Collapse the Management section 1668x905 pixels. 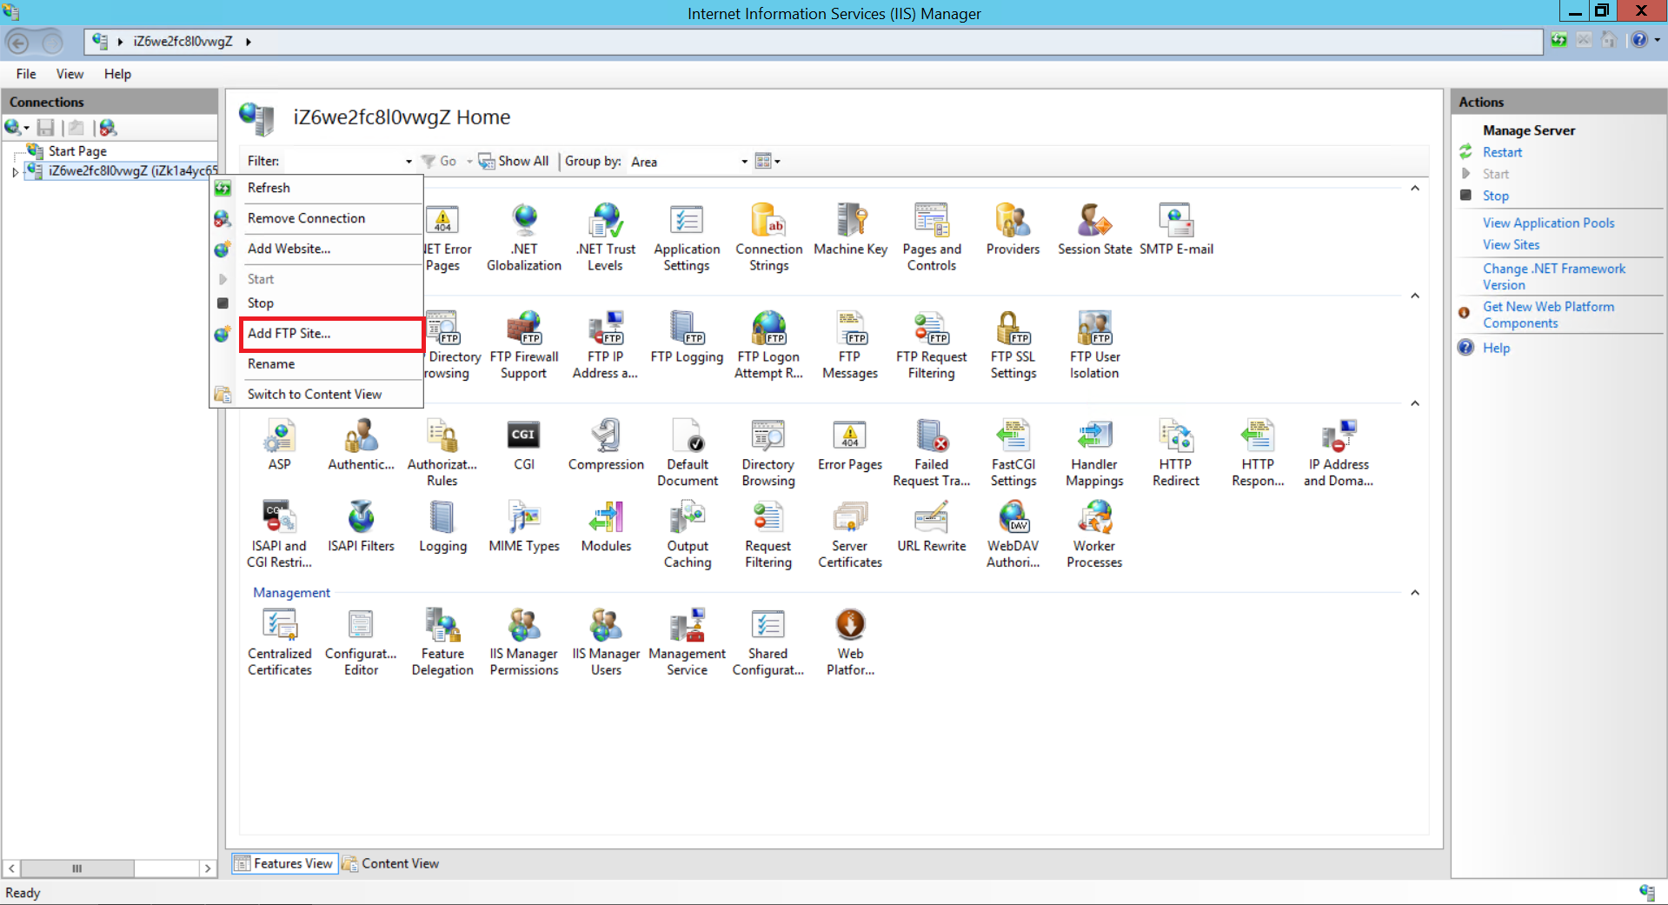point(1415,593)
